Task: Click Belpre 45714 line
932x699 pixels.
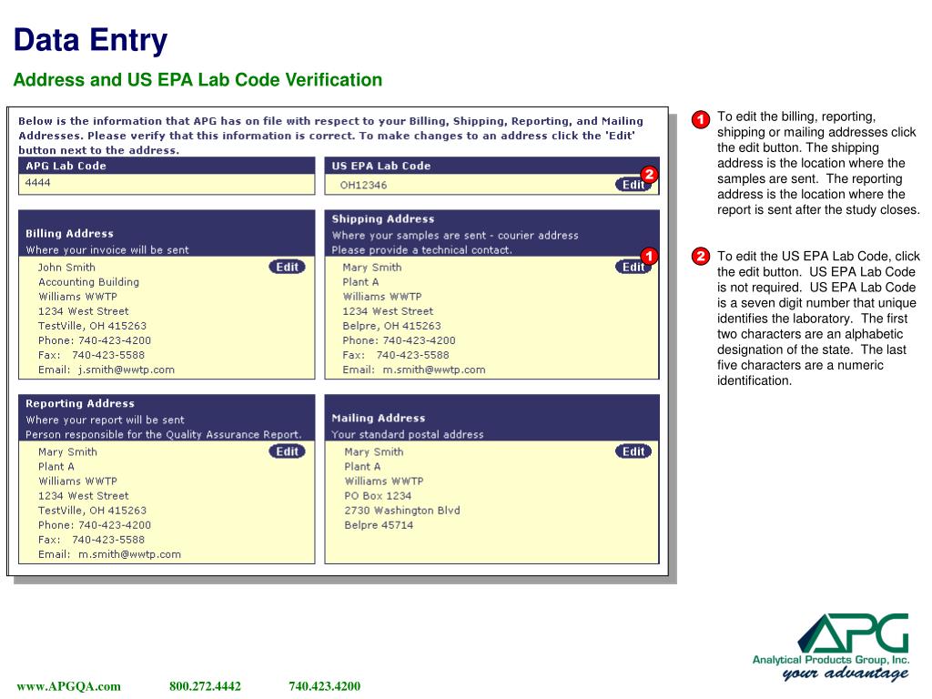Action: [379, 525]
